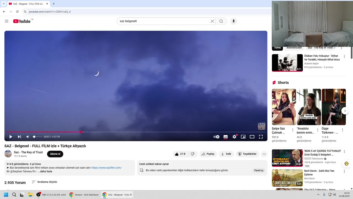The height and width of the screenshot is (199, 353).
Task: Start voice search with the microphone
Action: click(x=234, y=21)
